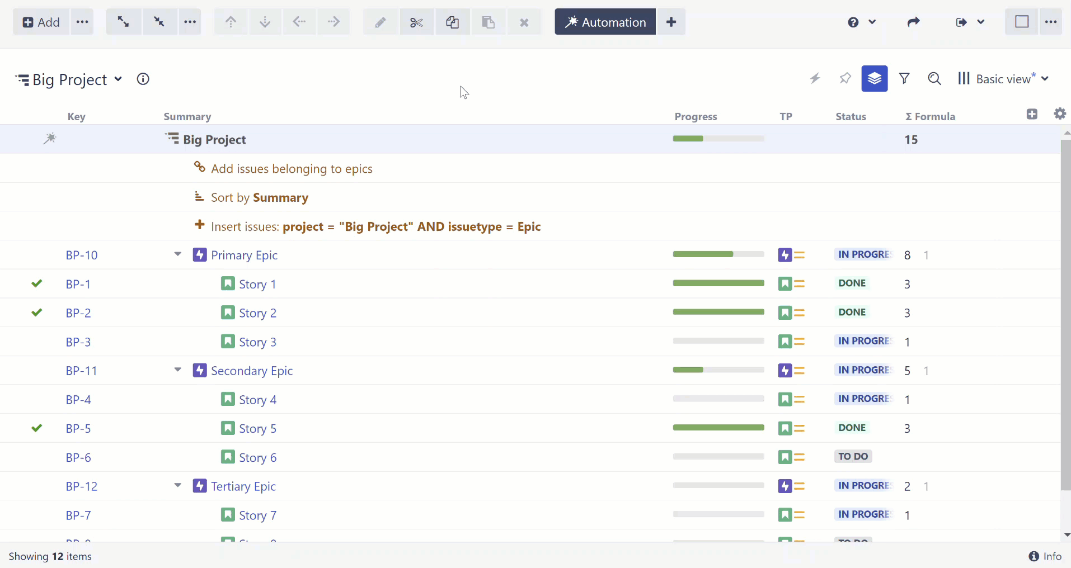Open the filter funnel icon
The height and width of the screenshot is (568, 1071).
(x=904, y=79)
